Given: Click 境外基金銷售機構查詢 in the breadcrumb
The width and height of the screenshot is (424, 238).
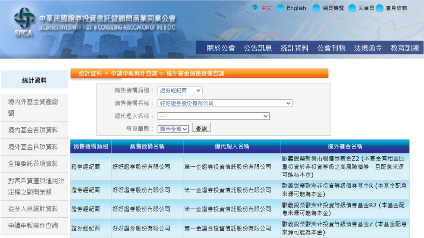Looking at the screenshot, I should [x=195, y=73].
